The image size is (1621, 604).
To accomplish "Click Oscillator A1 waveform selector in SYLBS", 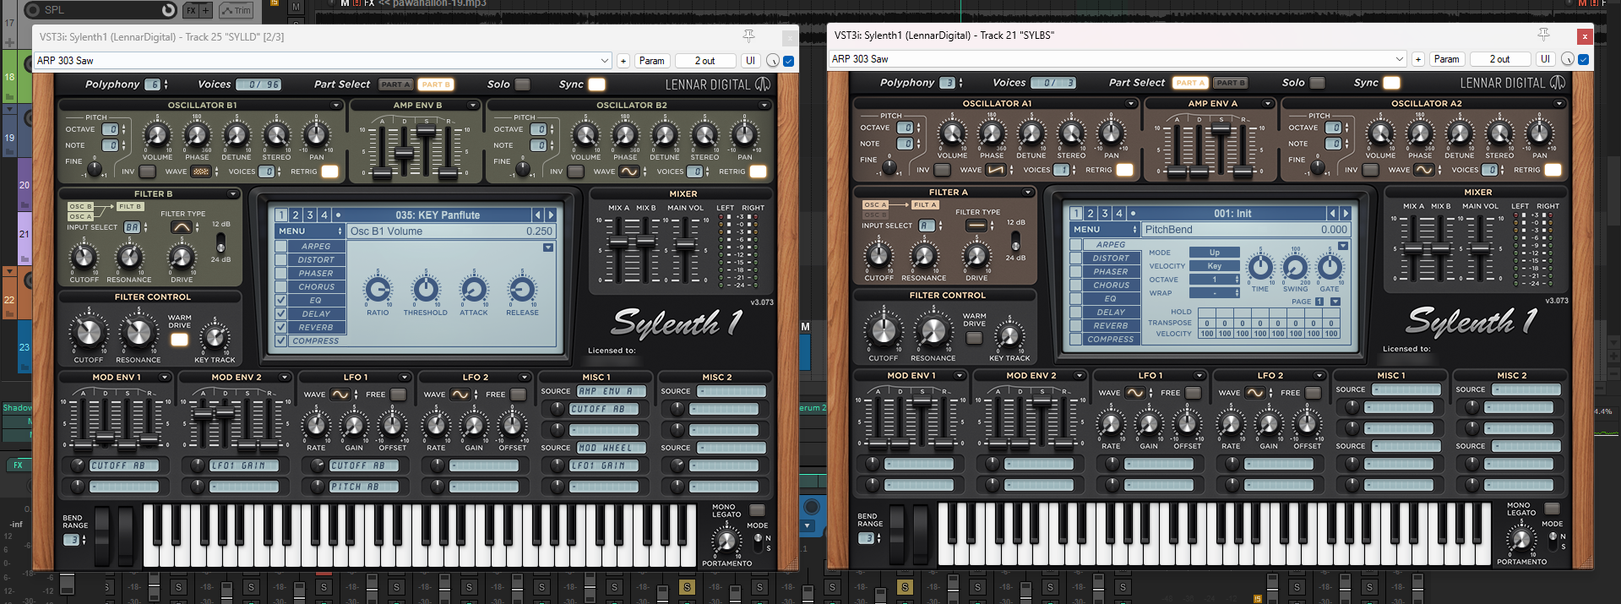I will (996, 170).
